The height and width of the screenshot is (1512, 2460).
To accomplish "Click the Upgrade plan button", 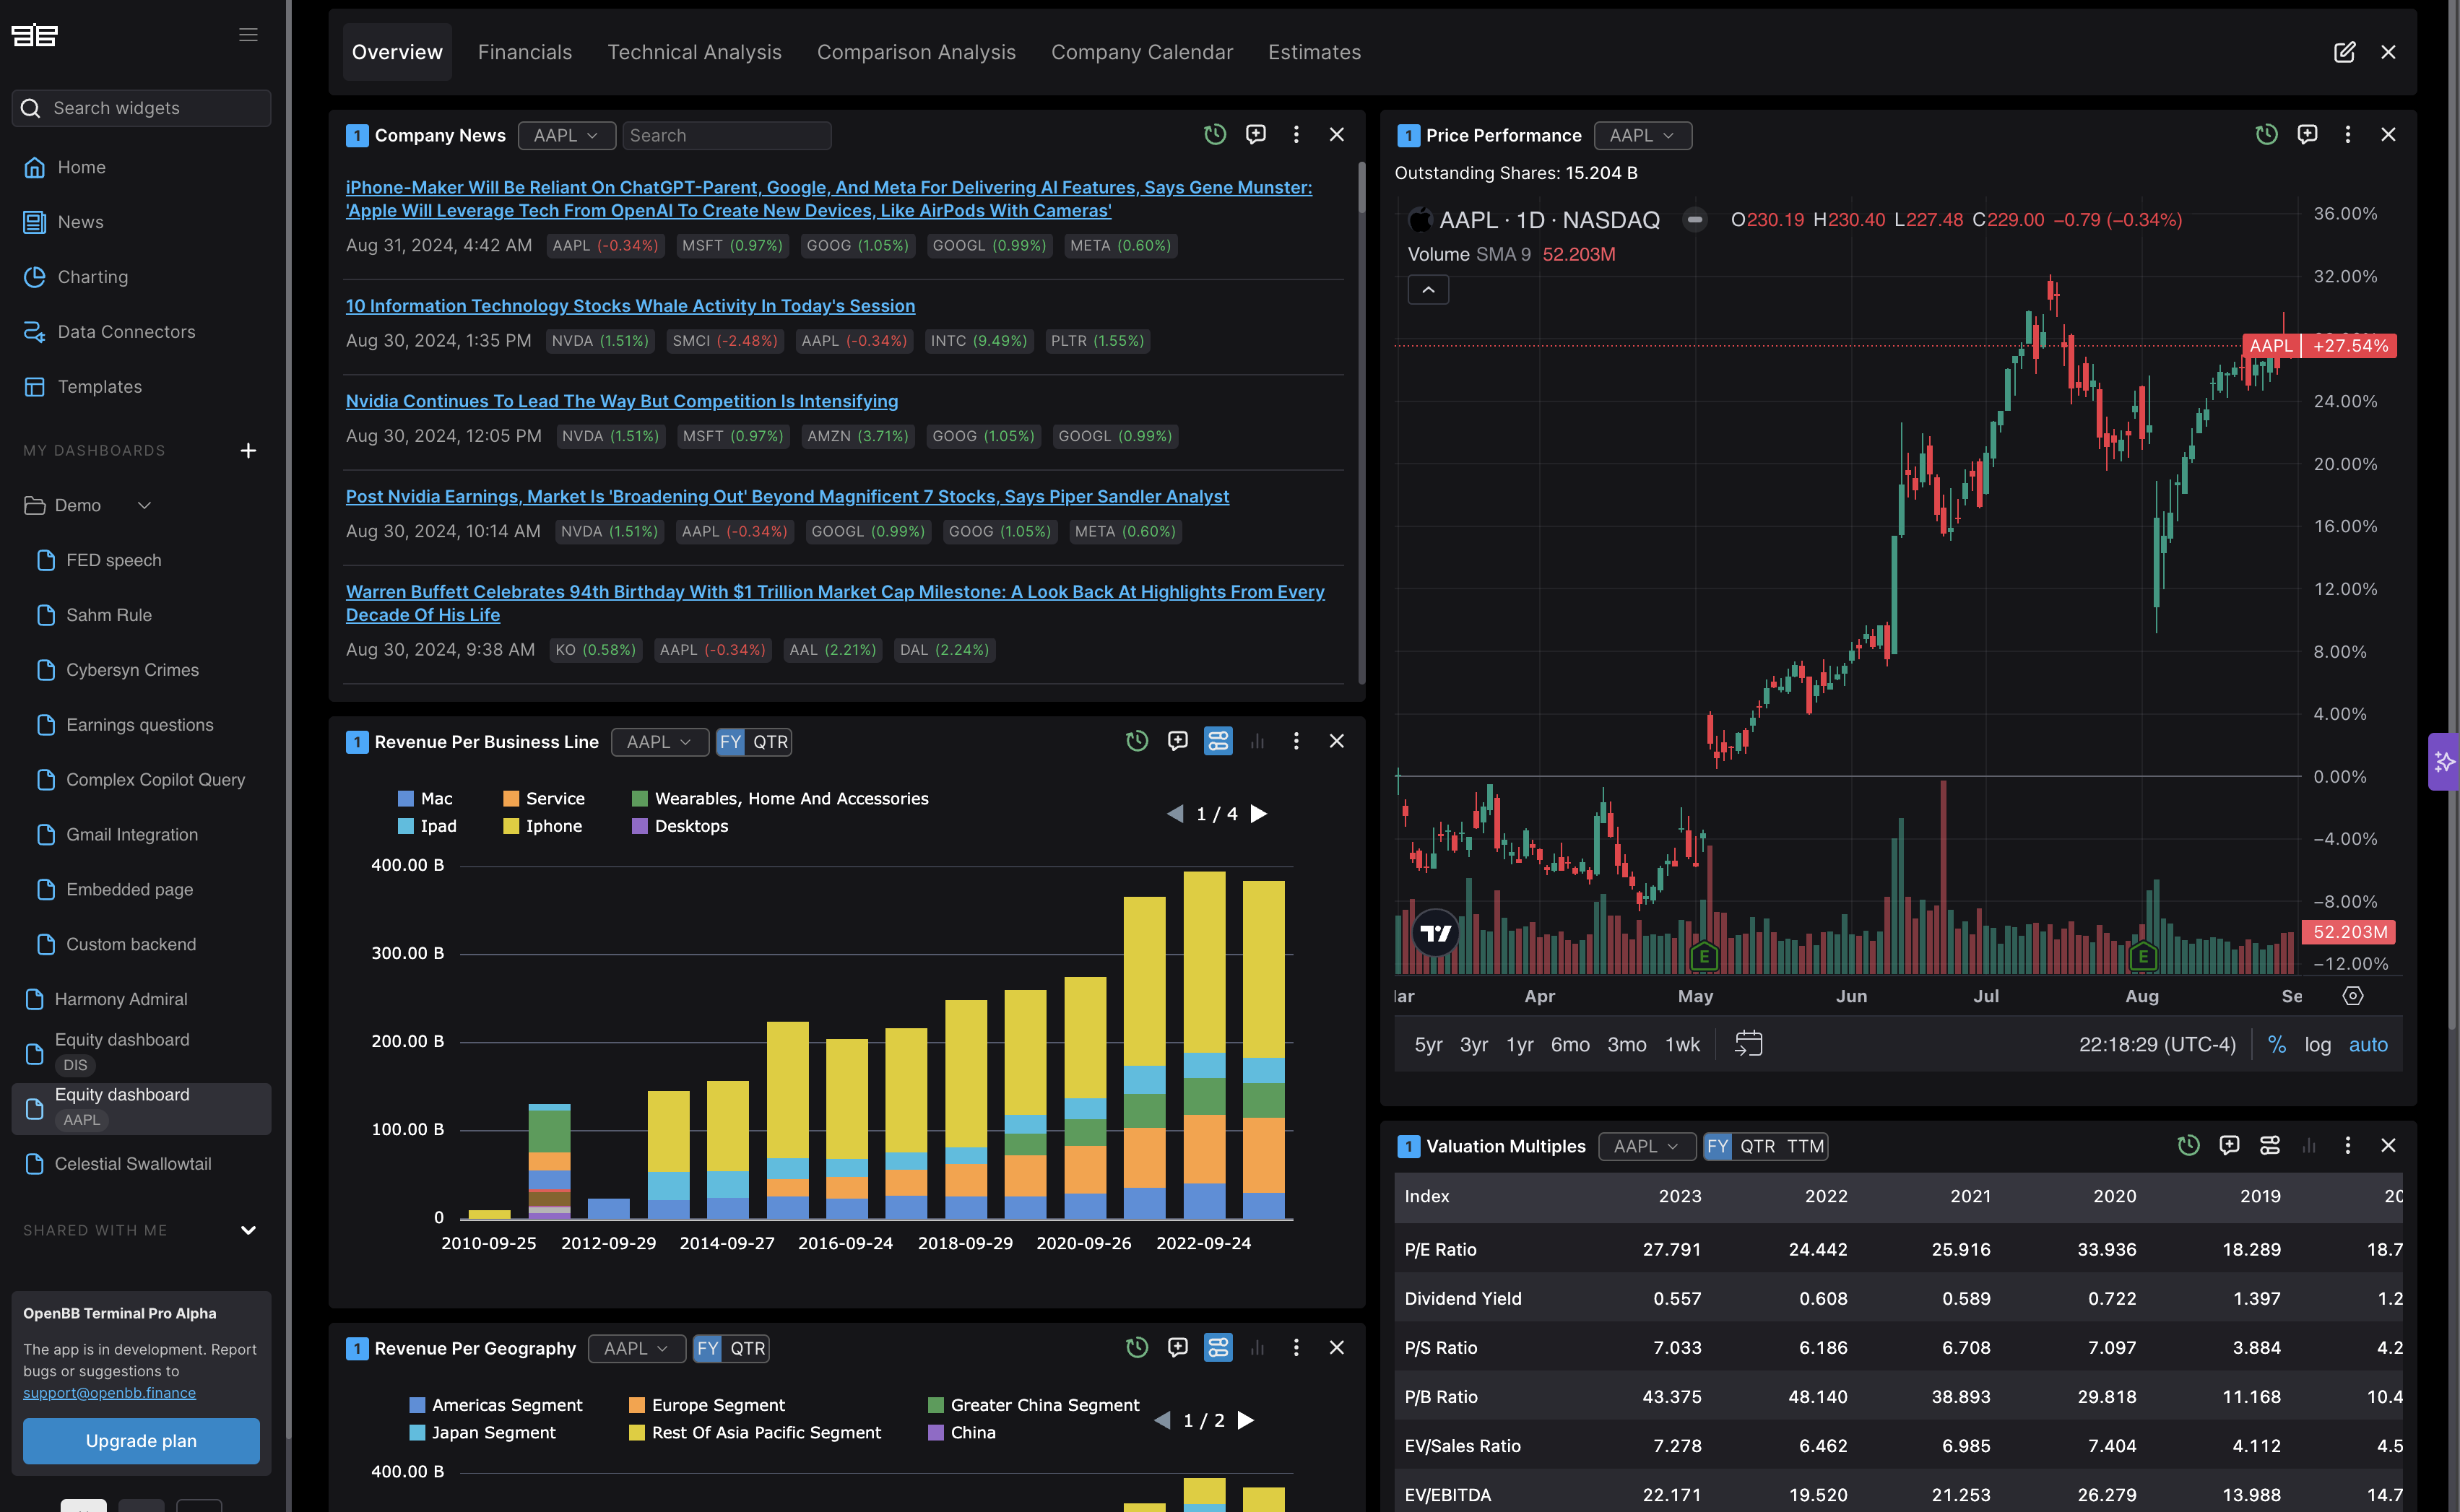I will (x=141, y=1441).
